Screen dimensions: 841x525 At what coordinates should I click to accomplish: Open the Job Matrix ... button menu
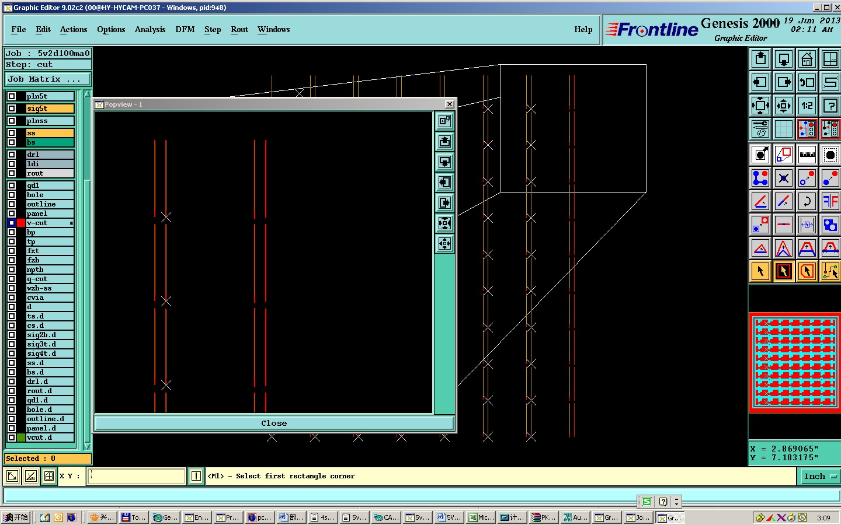click(x=48, y=79)
